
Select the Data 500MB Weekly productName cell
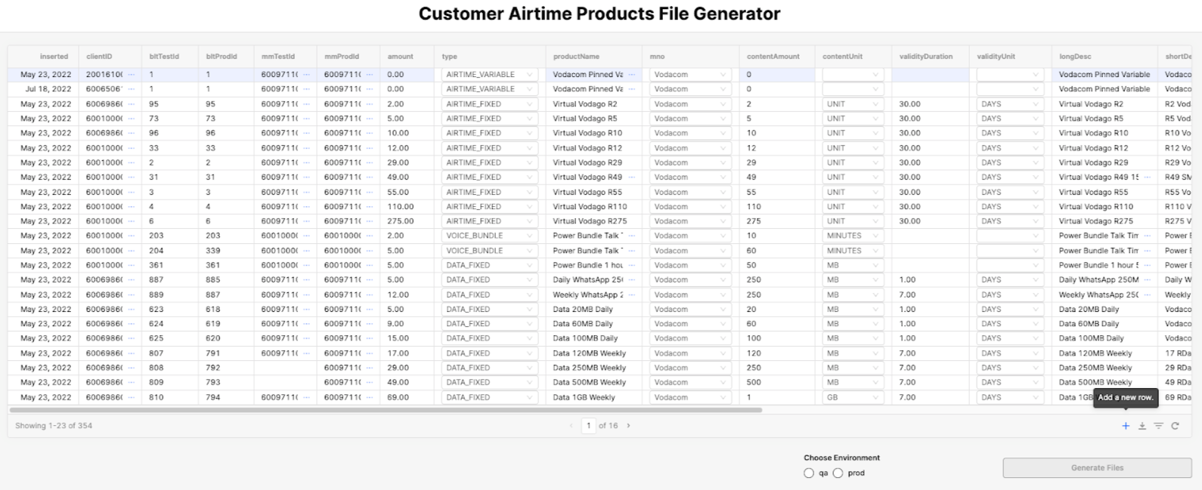590,383
